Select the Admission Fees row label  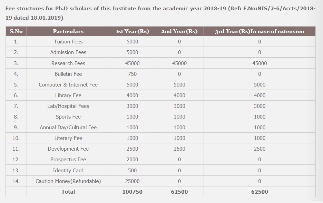click(x=68, y=52)
